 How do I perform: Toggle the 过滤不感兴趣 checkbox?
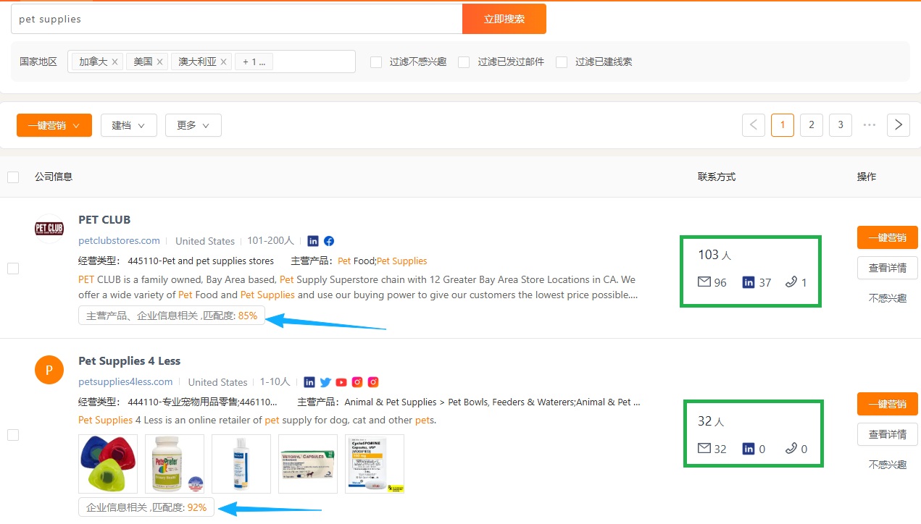[x=376, y=62]
